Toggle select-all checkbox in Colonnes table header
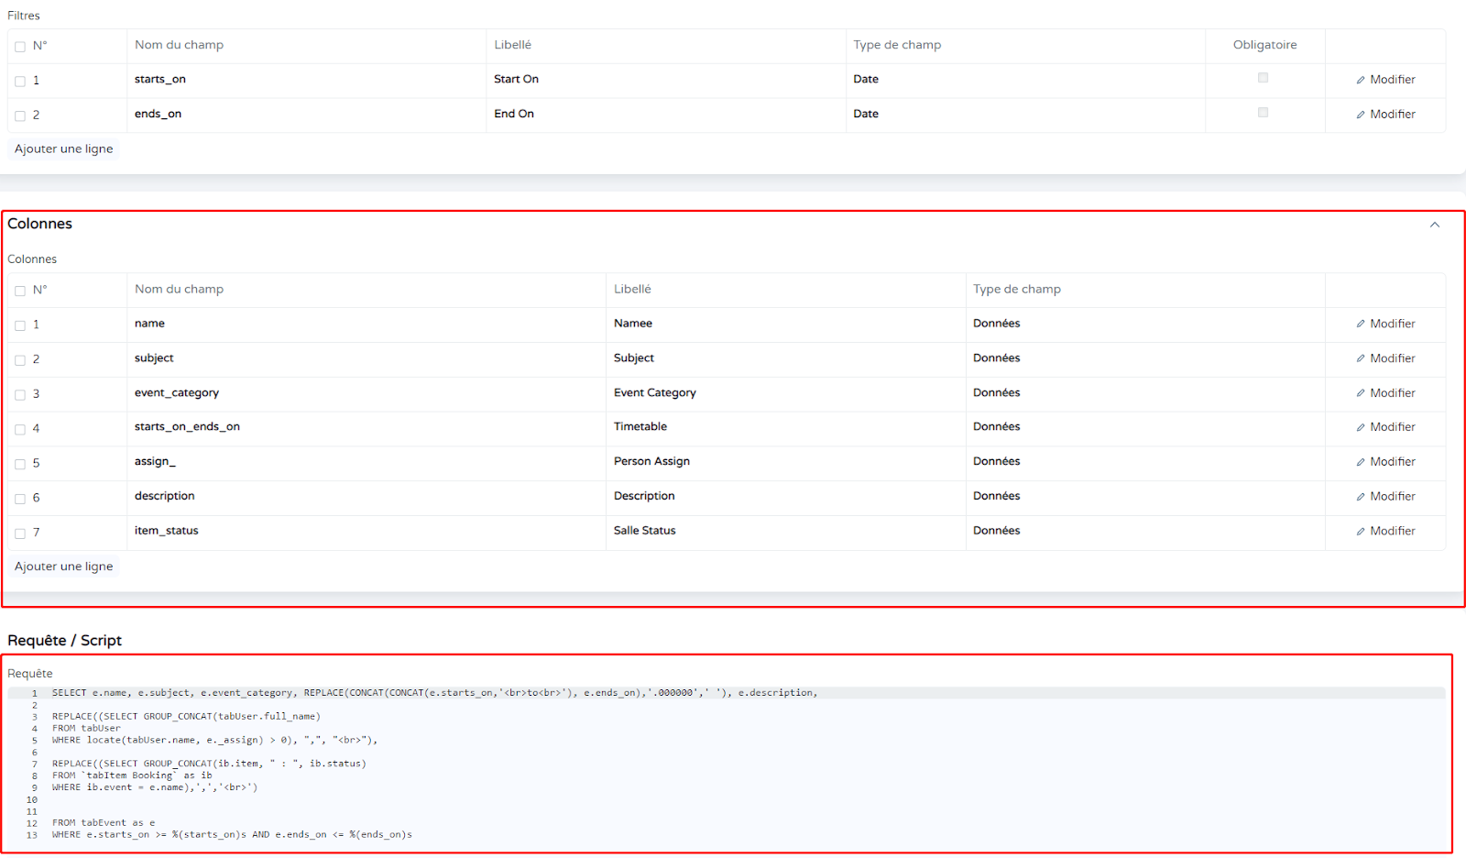This screenshot has height=858, width=1466. click(20, 291)
